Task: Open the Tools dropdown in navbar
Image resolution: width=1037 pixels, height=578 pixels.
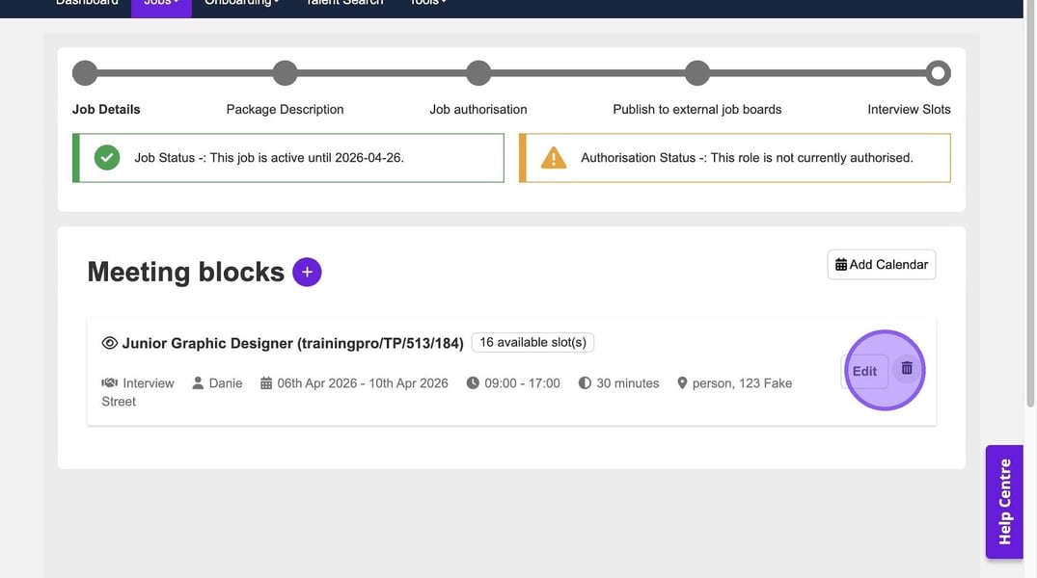Action: [427, 3]
